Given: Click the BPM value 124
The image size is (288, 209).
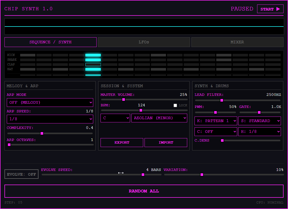Looking at the screenshot, I should [x=141, y=105].
